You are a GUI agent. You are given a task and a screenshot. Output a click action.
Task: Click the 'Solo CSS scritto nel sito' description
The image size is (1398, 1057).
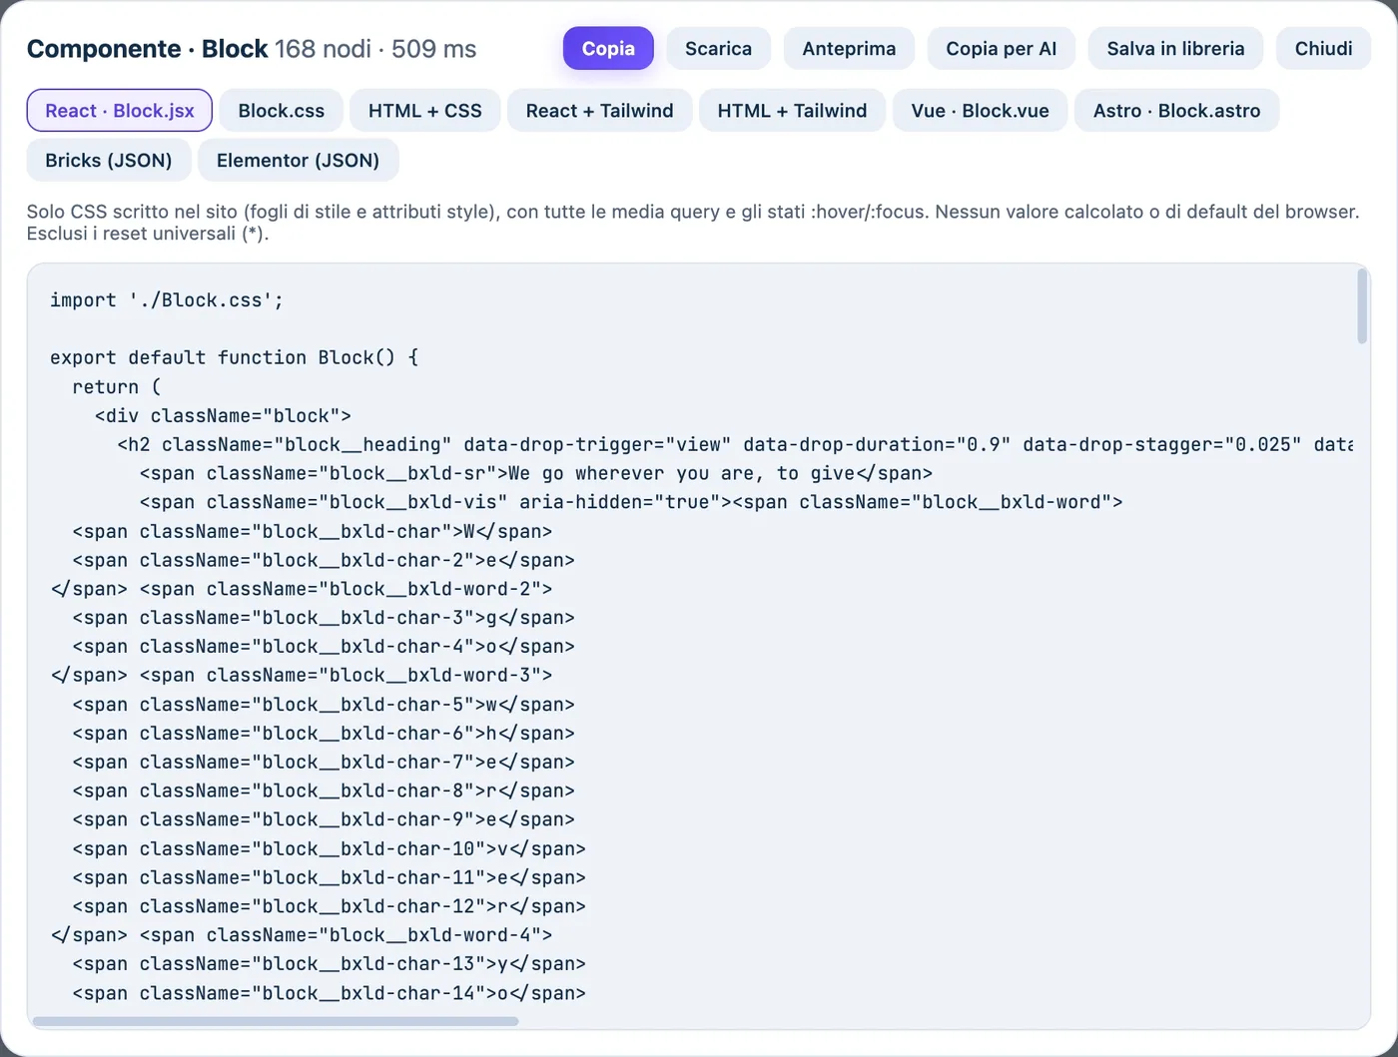[x=693, y=223]
